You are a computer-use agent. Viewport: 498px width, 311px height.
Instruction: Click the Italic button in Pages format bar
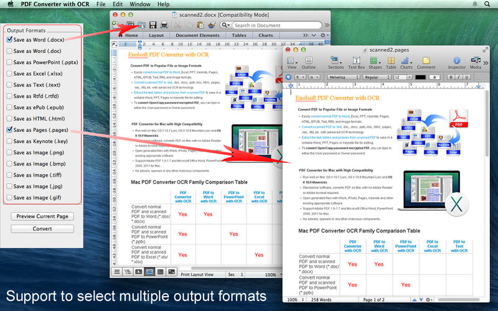tap(459, 77)
